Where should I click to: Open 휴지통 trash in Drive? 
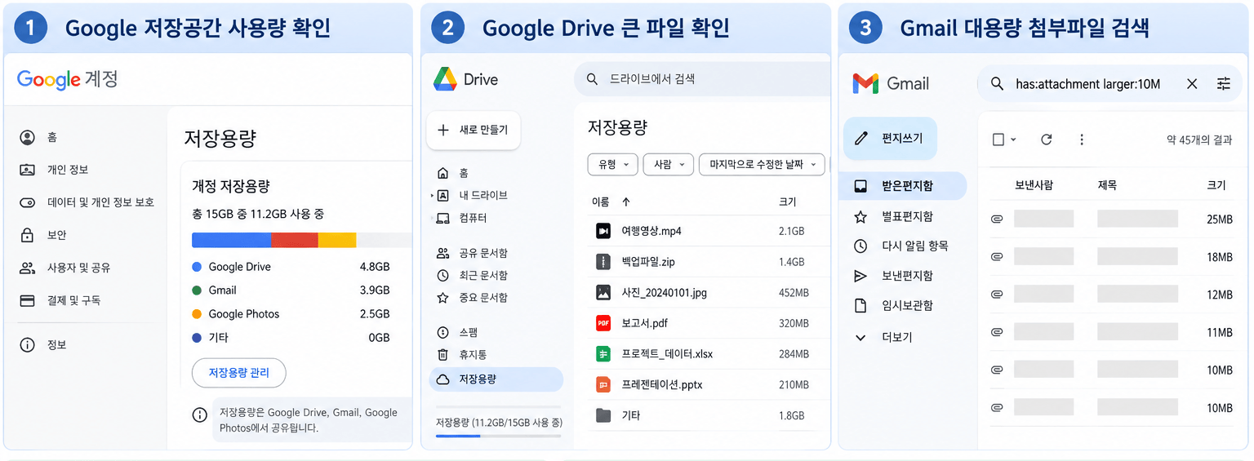click(462, 355)
